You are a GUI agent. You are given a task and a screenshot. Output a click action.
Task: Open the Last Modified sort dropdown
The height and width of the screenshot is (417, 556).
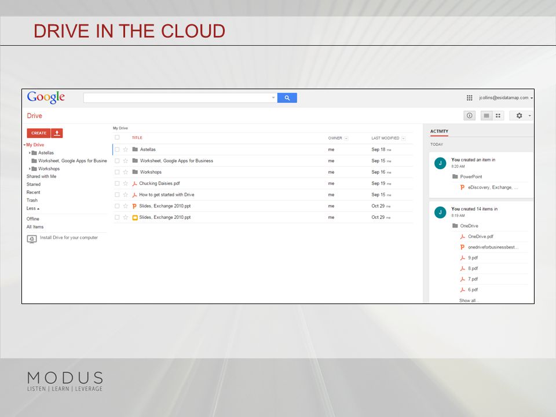(403, 138)
